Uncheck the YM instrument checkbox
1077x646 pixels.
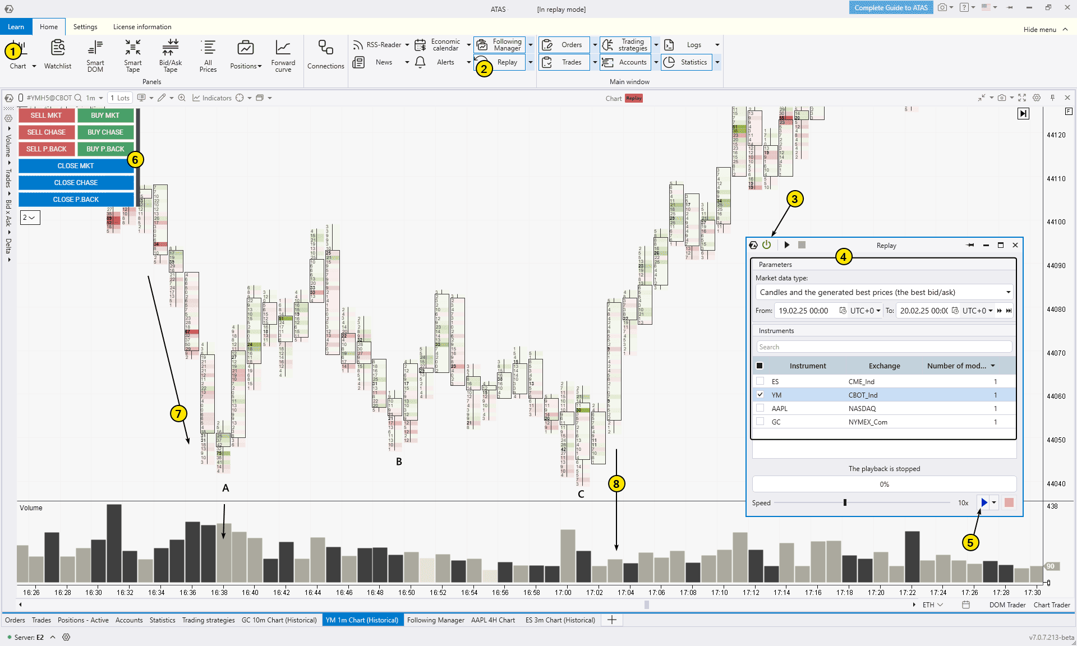click(x=761, y=395)
